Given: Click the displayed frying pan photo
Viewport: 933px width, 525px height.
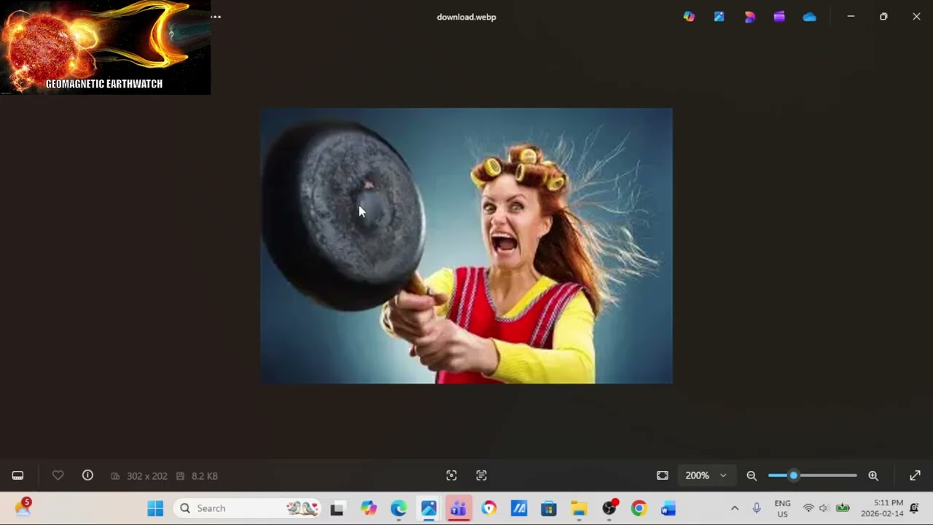Looking at the screenshot, I should [466, 246].
